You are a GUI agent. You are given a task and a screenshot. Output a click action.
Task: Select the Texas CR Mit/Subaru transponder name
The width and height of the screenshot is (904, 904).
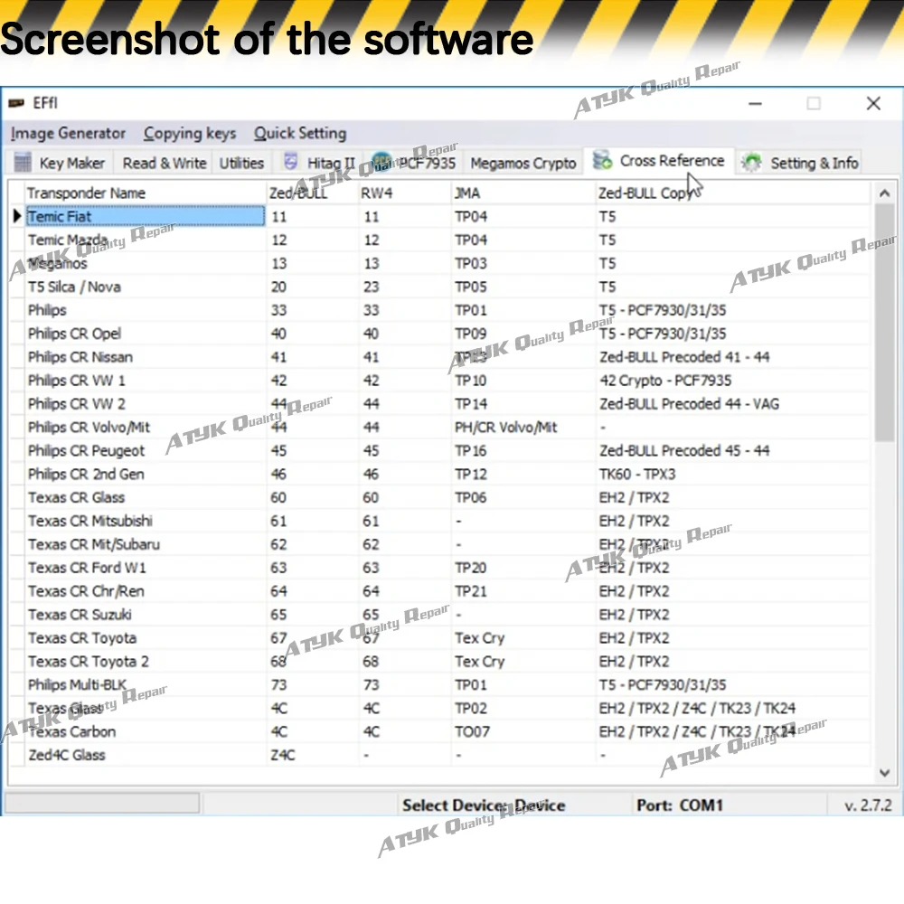[94, 545]
